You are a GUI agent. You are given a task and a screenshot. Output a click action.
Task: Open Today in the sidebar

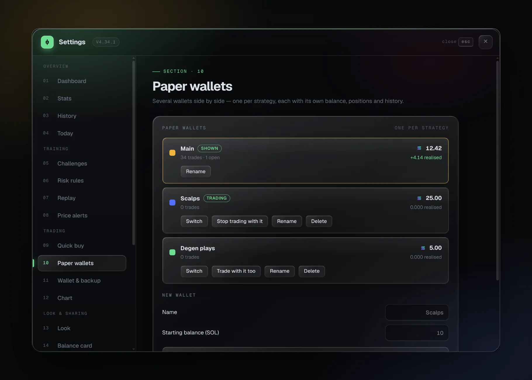(x=82, y=133)
